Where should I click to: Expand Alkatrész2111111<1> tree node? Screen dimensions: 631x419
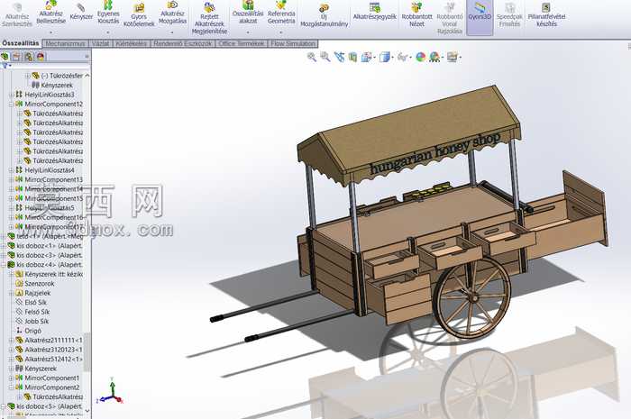[11, 341]
